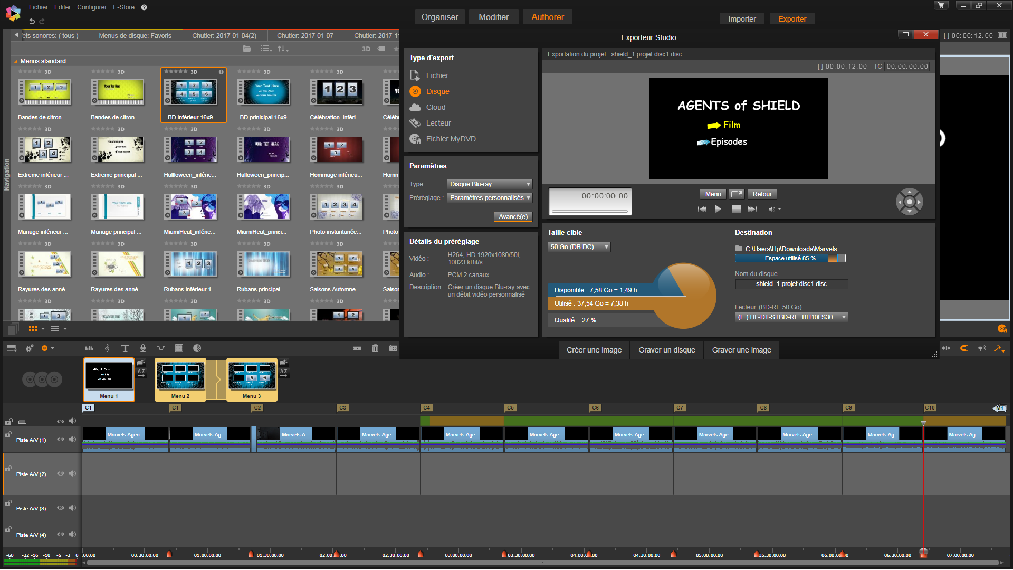Click the magnet snapping icon right of timeline toolbar
The image size is (1013, 570).
tap(964, 348)
